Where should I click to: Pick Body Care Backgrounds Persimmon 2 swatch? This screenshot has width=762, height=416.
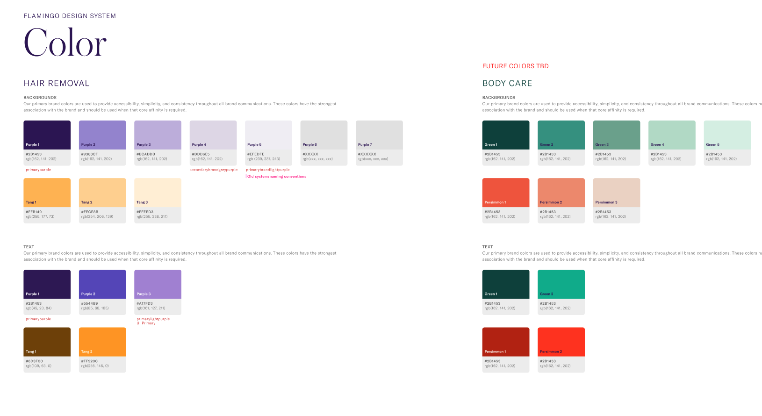click(561, 201)
